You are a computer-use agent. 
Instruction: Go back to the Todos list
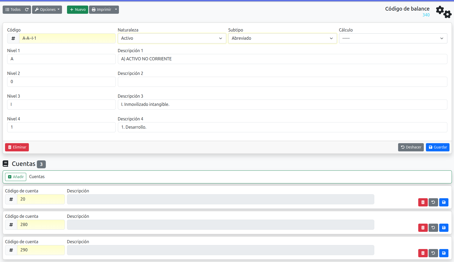pyautogui.click(x=13, y=10)
